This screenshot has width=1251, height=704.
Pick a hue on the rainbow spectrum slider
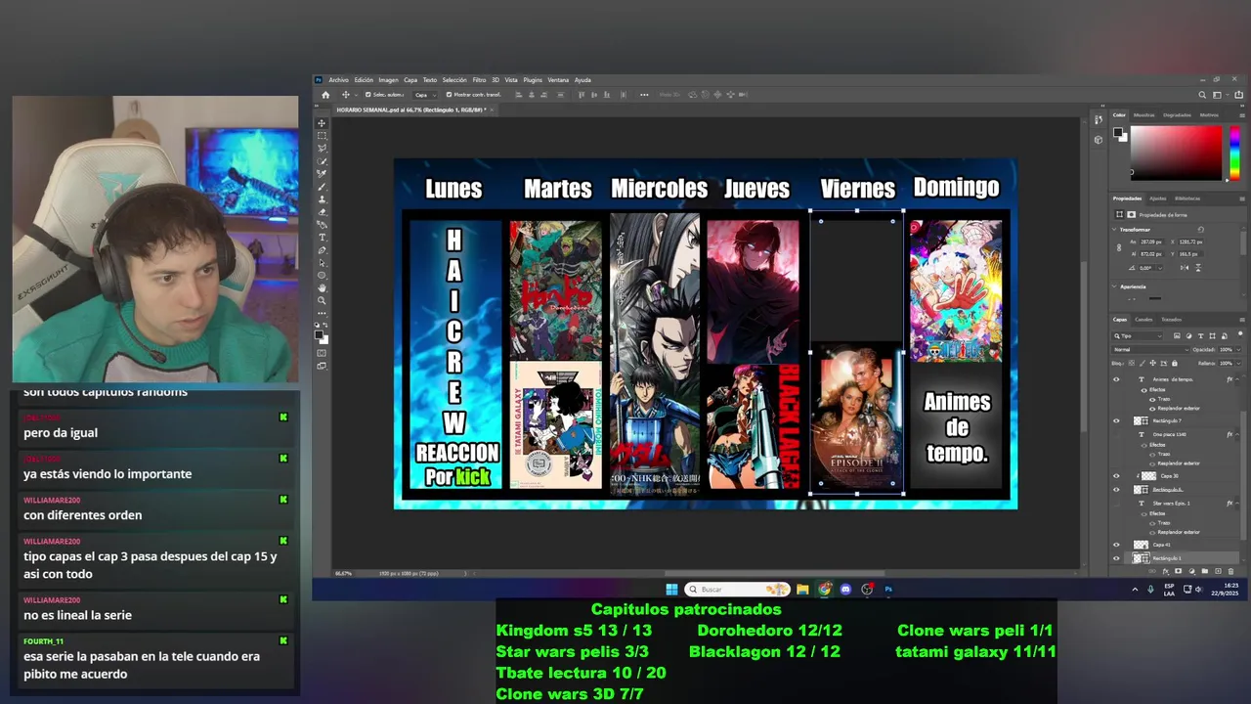tap(1234, 153)
